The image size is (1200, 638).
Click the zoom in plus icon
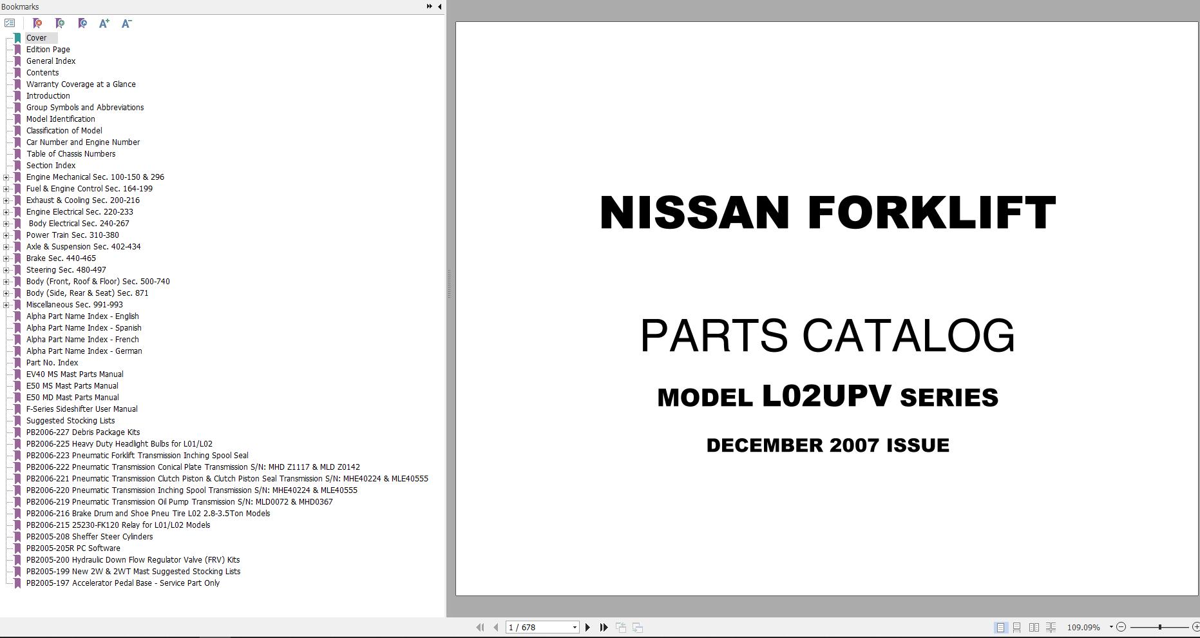pos(1196,627)
